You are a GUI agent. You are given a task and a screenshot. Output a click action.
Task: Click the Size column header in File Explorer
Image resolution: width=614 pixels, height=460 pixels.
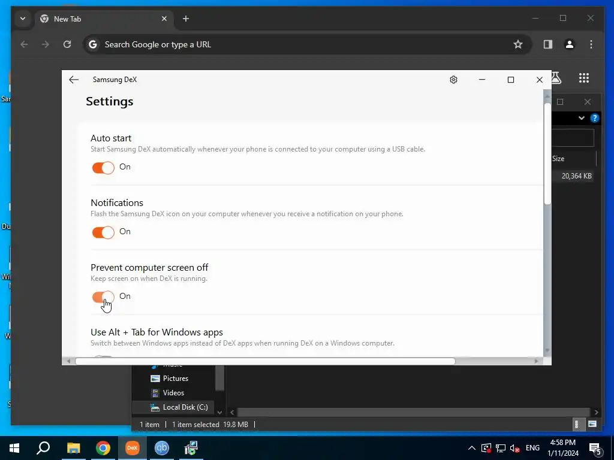[558, 159]
